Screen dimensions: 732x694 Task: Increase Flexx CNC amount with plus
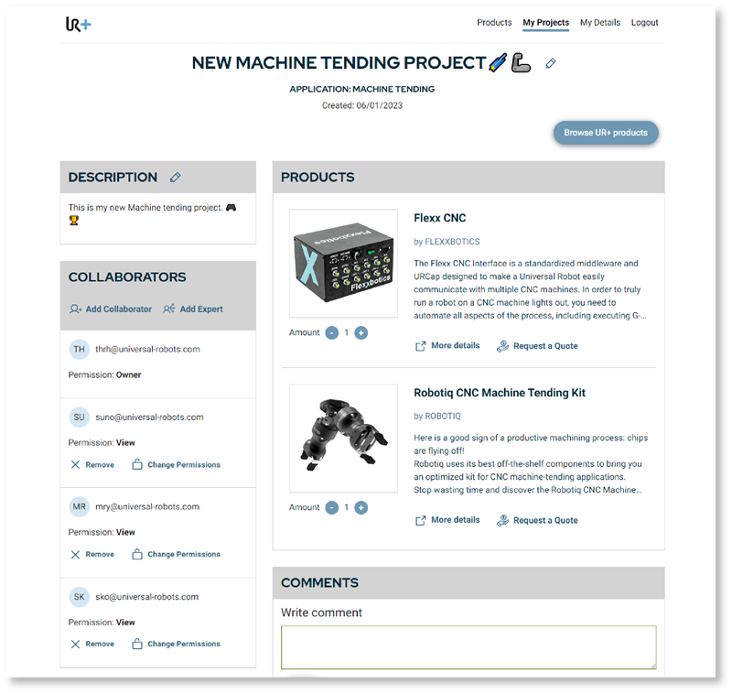(x=361, y=332)
